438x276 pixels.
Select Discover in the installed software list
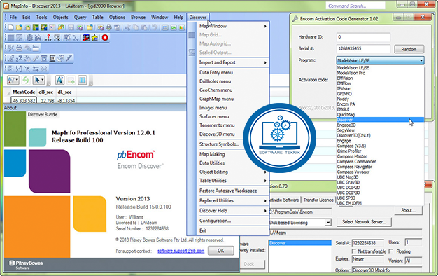(300, 243)
